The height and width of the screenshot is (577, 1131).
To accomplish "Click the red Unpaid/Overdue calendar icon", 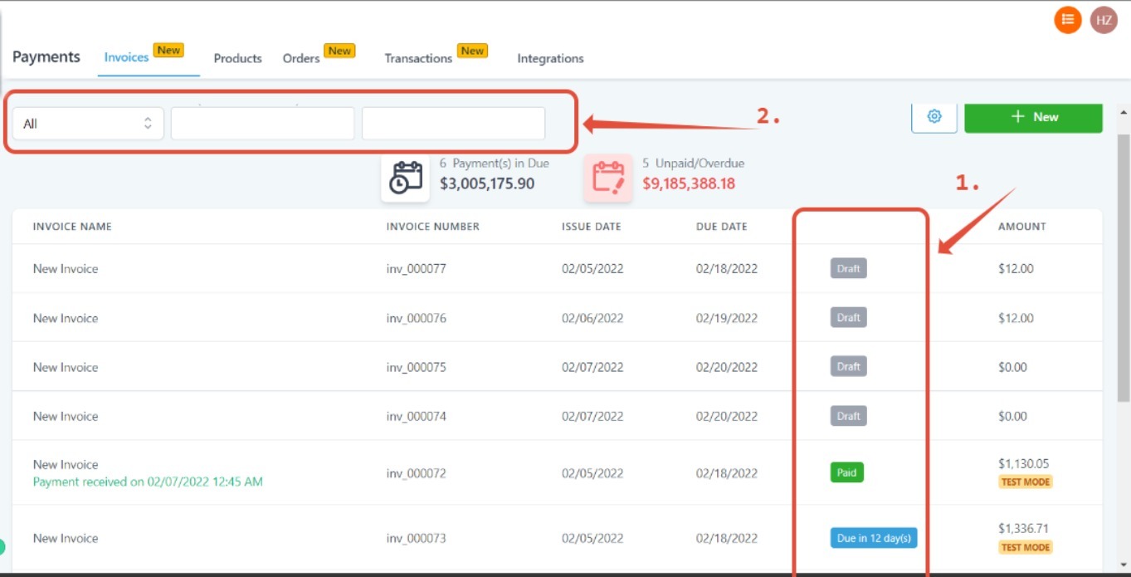I will [x=608, y=177].
